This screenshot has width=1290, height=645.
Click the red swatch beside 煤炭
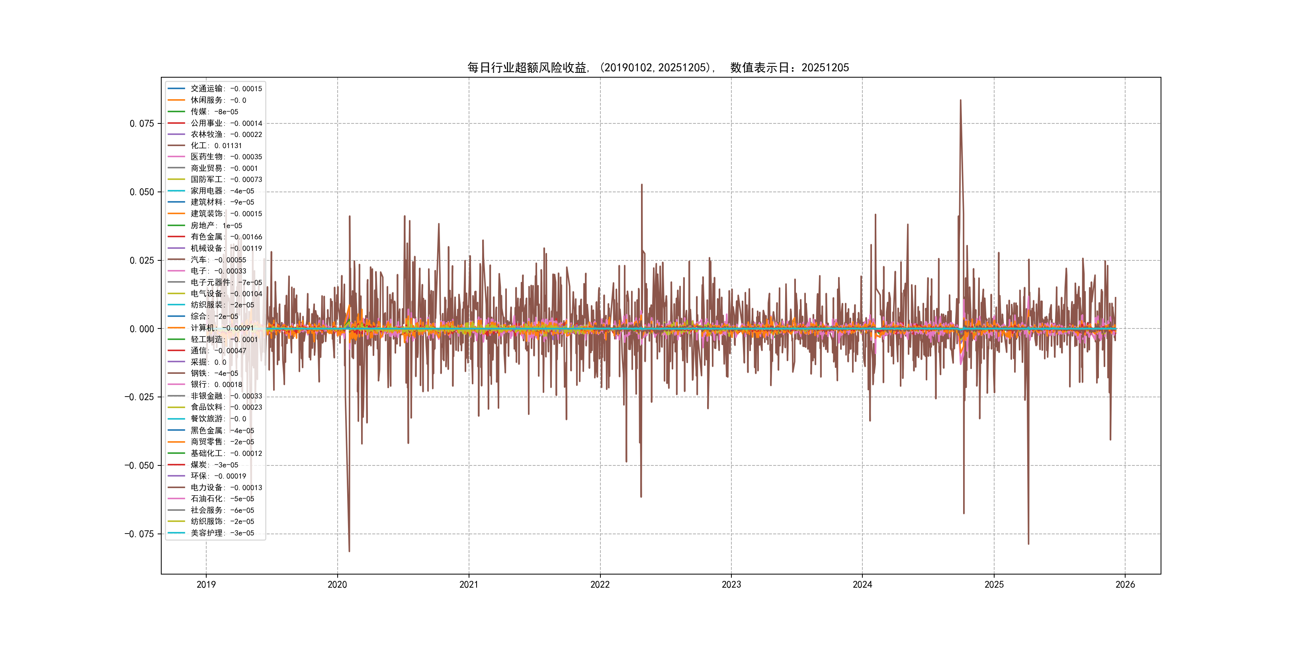coord(176,465)
